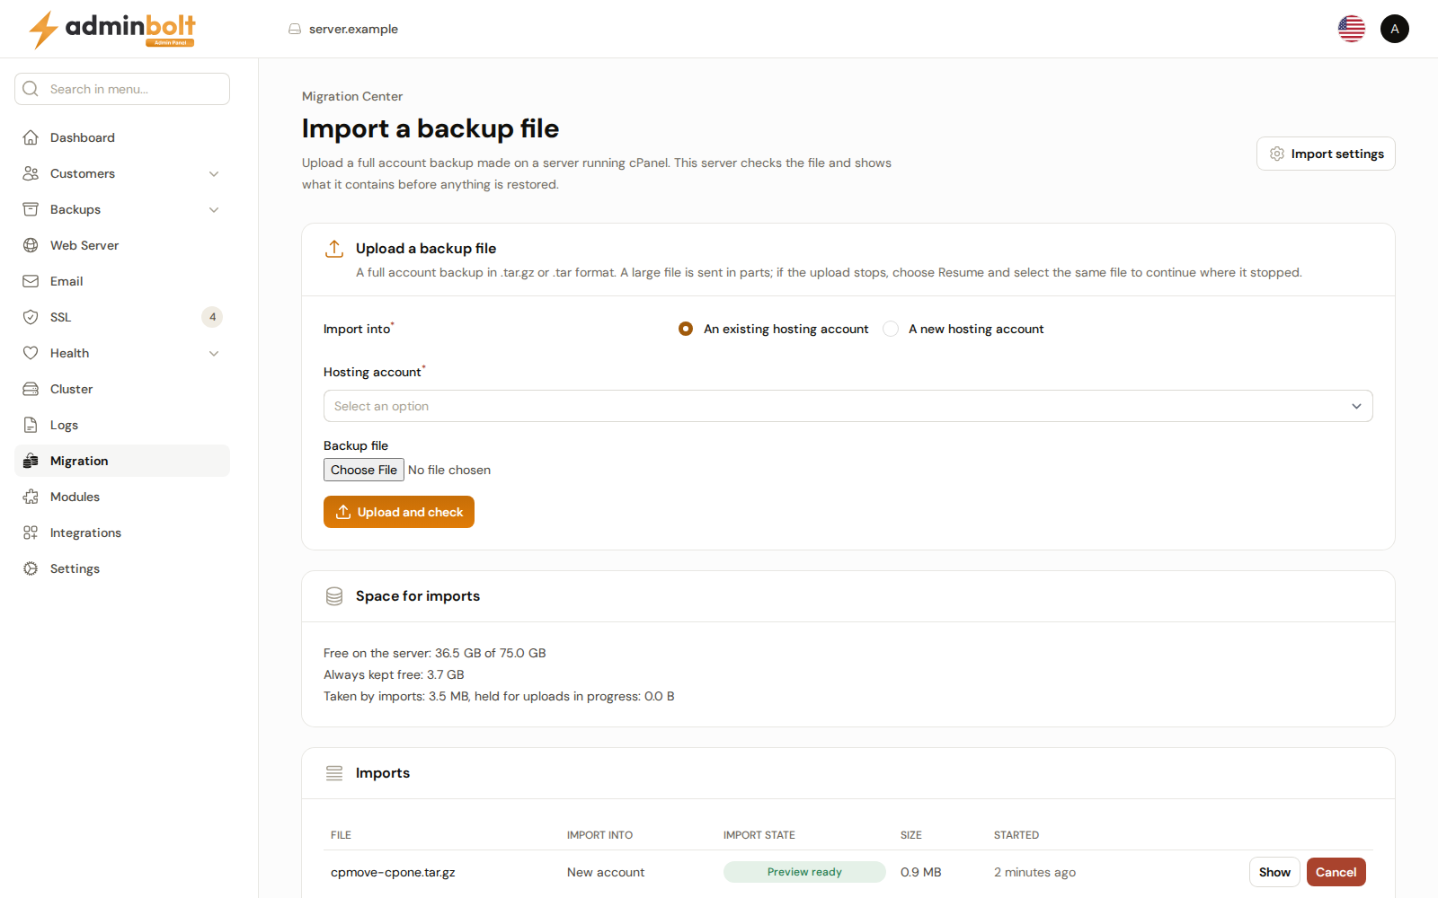
Task: Expand the Health submenu chevron
Action: 214,353
